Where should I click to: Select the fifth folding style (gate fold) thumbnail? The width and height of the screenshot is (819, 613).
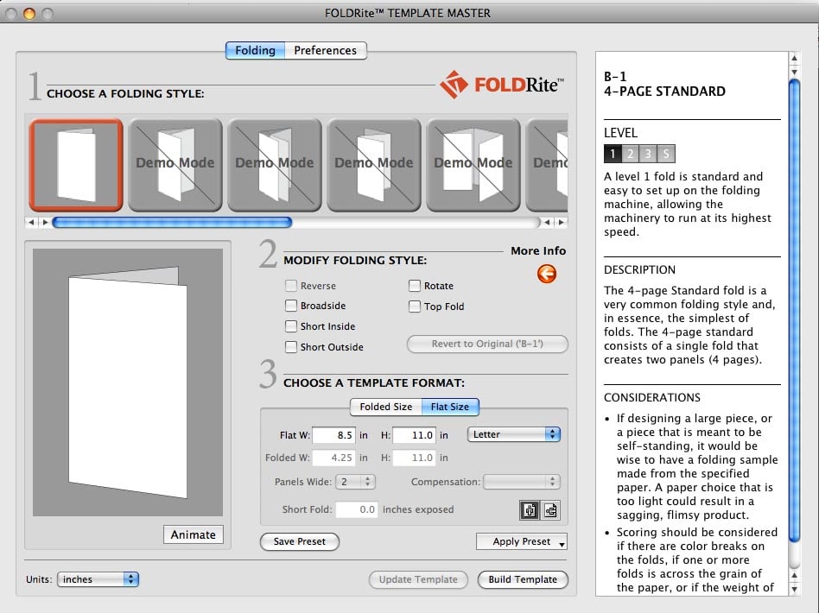tap(473, 164)
